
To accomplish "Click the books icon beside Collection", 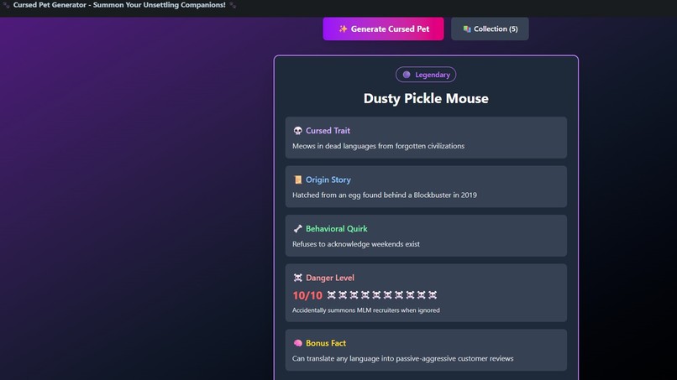I will [x=467, y=29].
